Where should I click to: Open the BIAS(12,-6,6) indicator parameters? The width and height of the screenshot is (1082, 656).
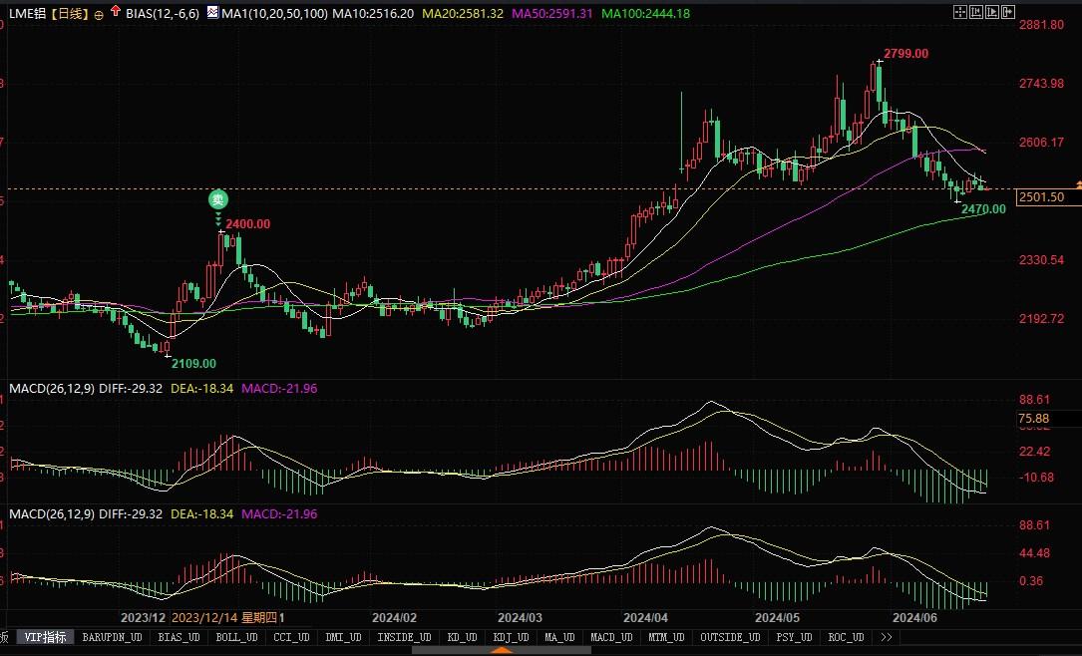(163, 13)
